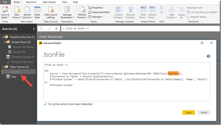
Task: Open the Close & Apply dropdown arrow
Action: [x=8, y=17]
